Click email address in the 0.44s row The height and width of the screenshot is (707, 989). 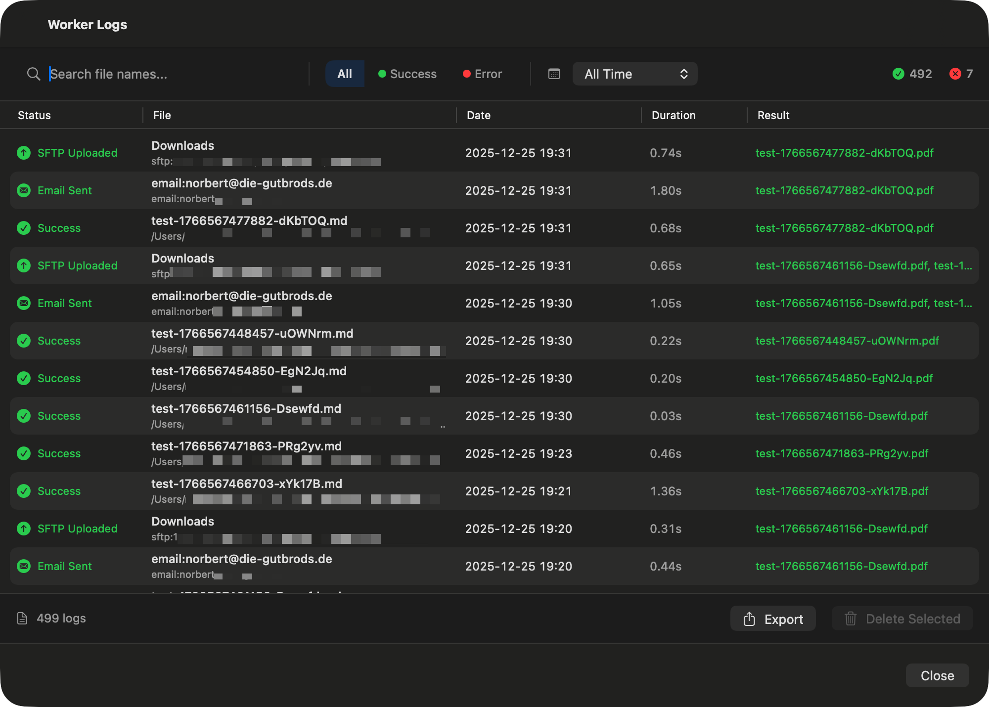click(241, 559)
